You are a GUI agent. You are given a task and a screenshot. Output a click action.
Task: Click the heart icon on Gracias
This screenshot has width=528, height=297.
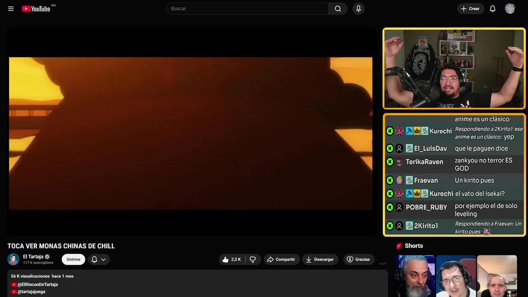pyautogui.click(x=350, y=259)
